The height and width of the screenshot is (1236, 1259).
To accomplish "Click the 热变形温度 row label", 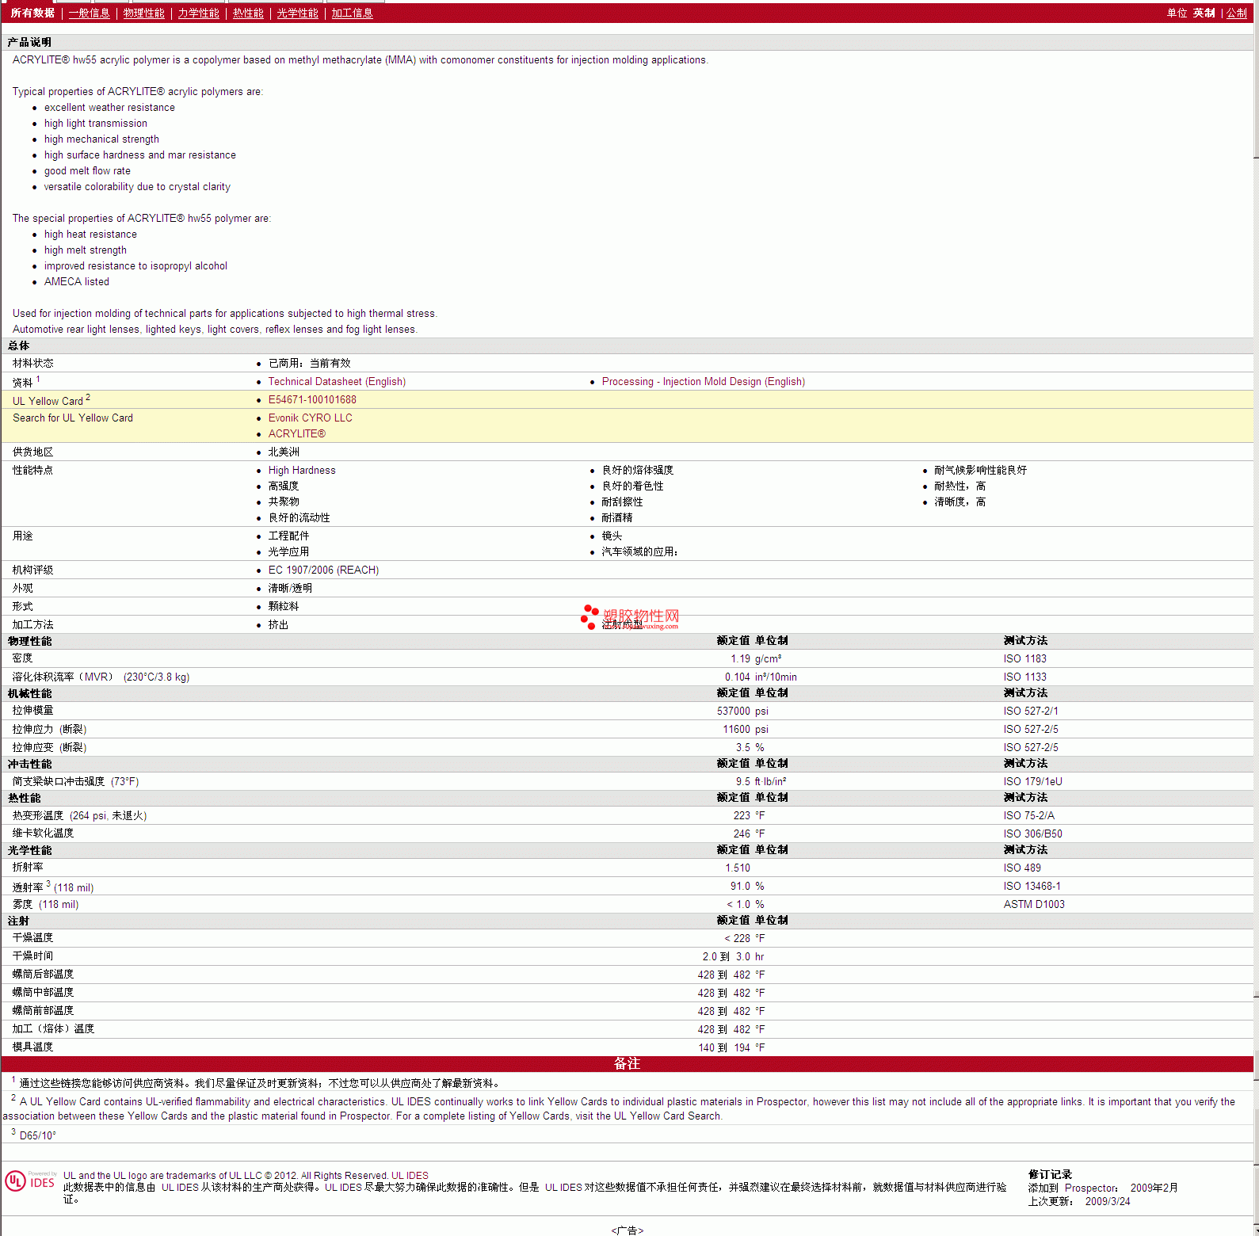I will point(79,815).
